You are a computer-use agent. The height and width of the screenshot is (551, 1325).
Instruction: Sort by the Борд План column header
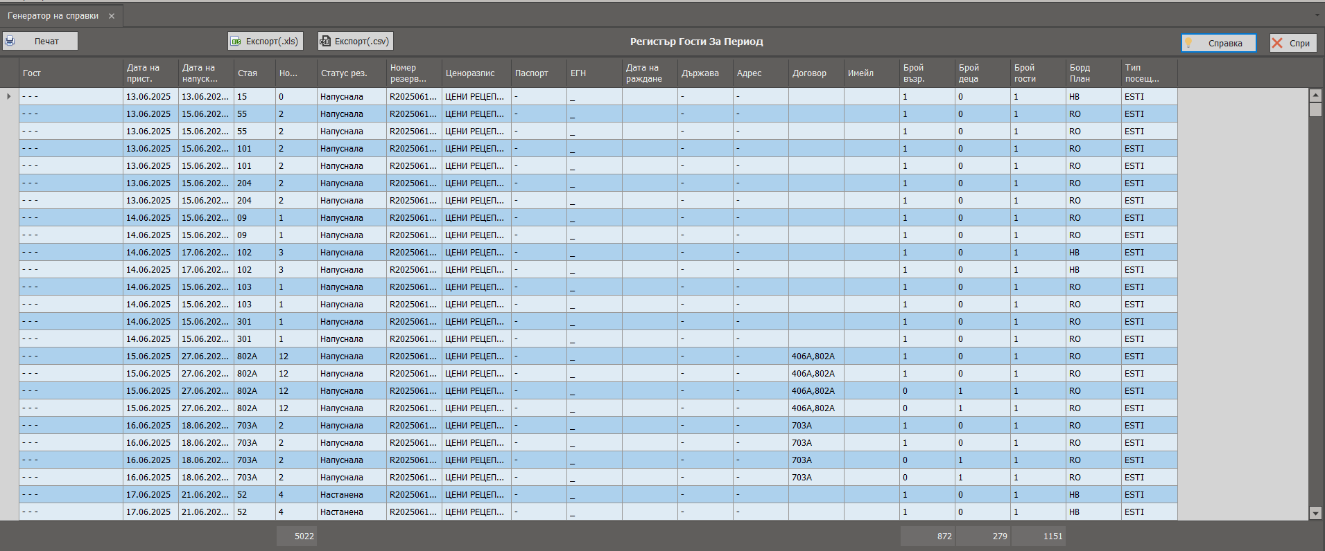1080,73
